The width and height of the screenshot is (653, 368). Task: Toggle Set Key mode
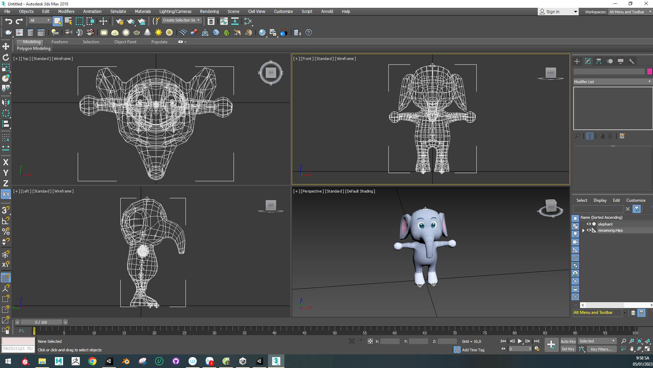tap(568, 349)
